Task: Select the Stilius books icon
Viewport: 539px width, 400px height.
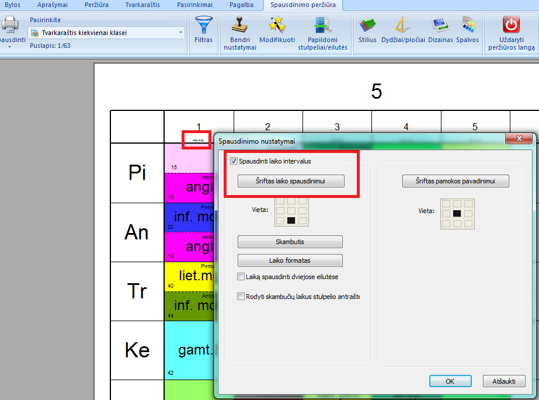Action: [x=367, y=26]
